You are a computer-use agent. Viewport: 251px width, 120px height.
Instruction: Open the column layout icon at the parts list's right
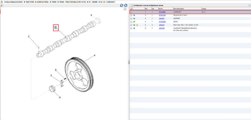(249, 5)
